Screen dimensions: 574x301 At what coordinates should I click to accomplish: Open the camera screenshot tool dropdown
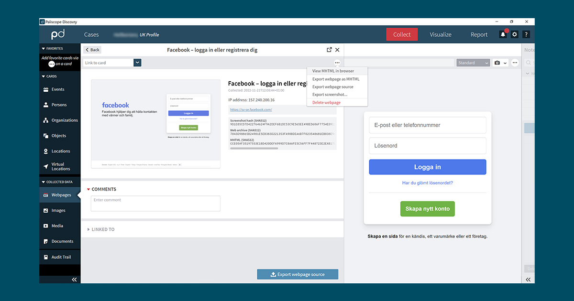[x=500, y=63]
